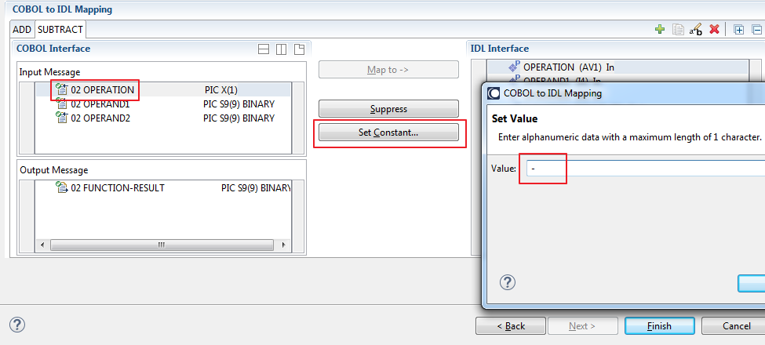This screenshot has height=345, width=765.
Task: Switch to the ADD tab
Action: [22, 30]
